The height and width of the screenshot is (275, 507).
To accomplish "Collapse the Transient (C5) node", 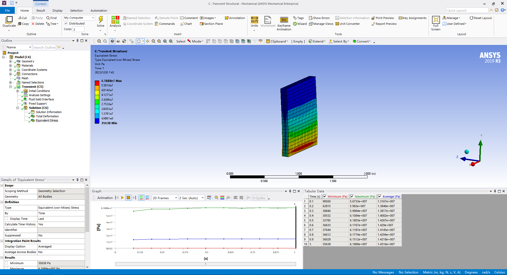I will pyautogui.click(x=10, y=87).
